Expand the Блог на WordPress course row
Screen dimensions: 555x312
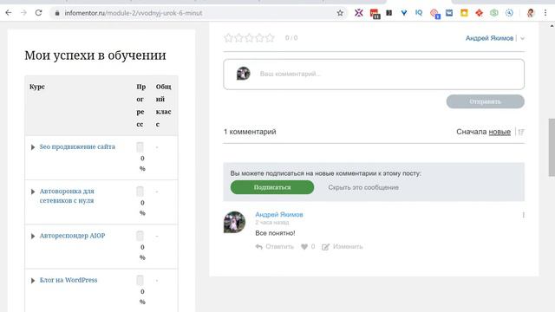point(33,281)
